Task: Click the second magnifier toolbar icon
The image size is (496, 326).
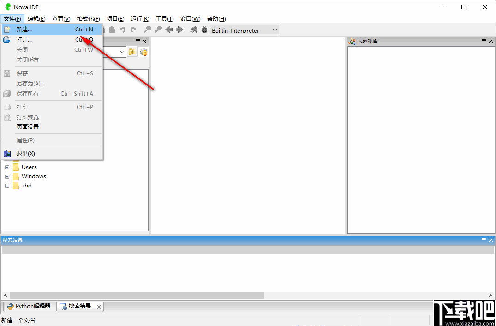Action: [158, 30]
